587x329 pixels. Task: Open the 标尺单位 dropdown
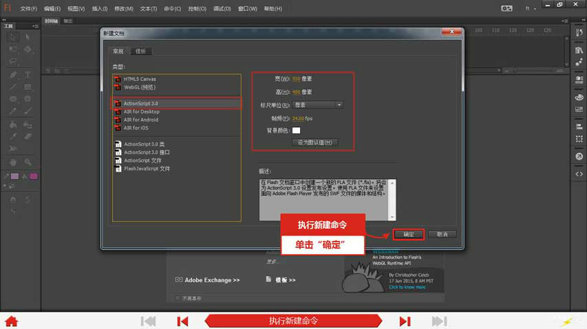point(317,105)
